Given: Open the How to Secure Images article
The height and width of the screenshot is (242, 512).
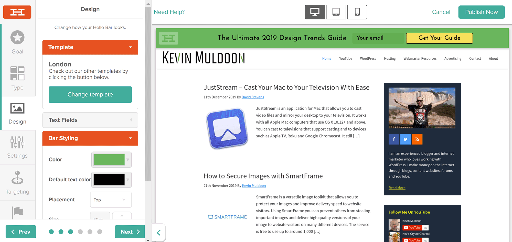Looking at the screenshot, I should (263, 176).
